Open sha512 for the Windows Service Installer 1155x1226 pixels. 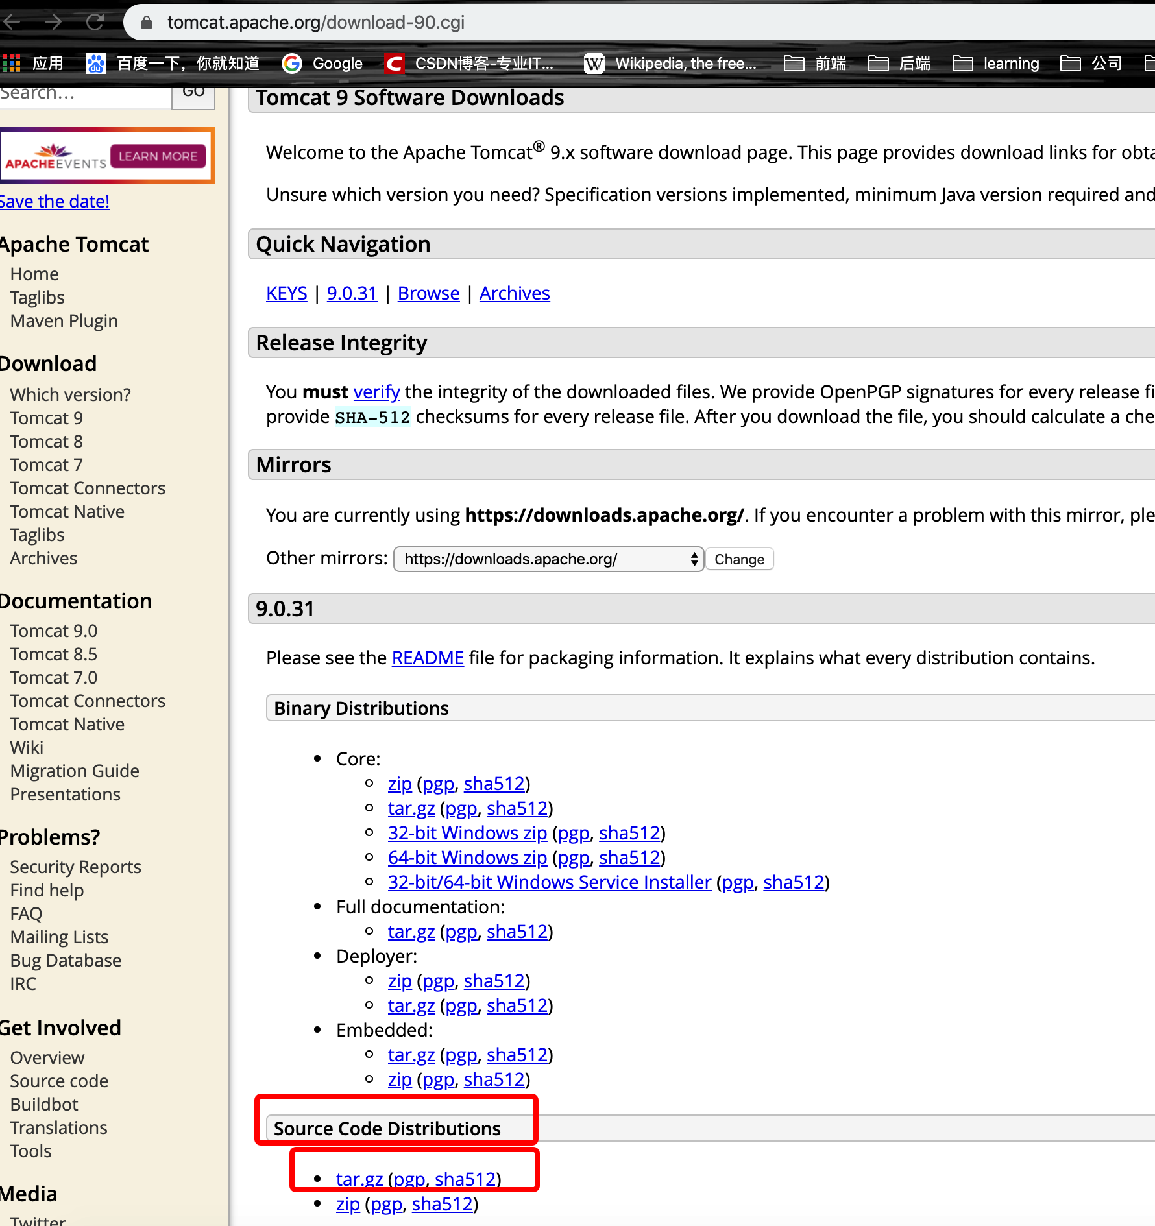click(794, 882)
